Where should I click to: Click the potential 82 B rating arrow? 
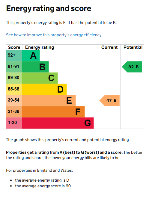(132, 67)
